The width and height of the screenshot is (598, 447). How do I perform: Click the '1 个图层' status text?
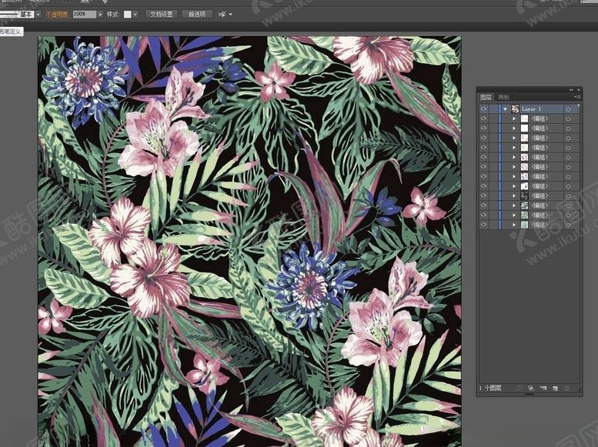(490, 388)
